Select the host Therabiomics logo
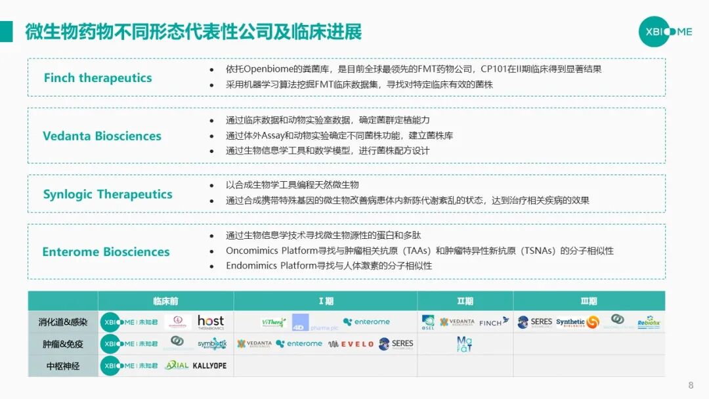The width and height of the screenshot is (709, 399). pos(211,322)
